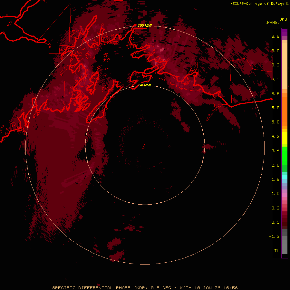Click the 8.2 scale label
The width and height of the screenshot is (290, 290).
click(275, 65)
